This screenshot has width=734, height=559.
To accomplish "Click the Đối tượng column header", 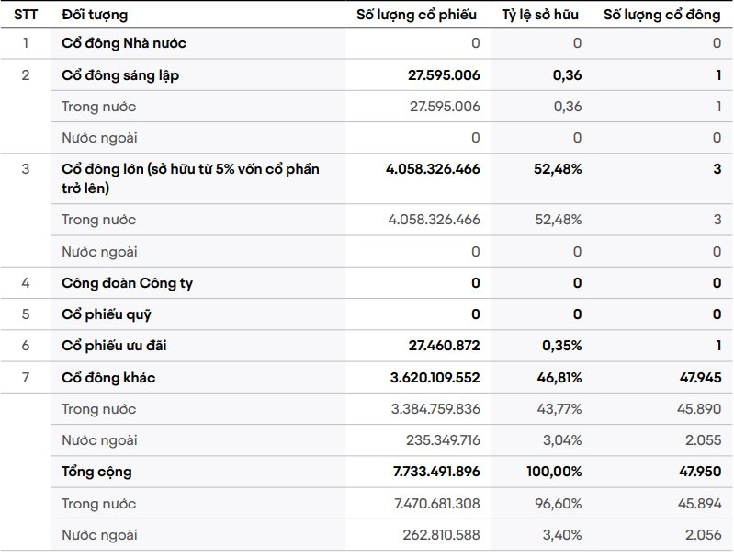I will (95, 15).
